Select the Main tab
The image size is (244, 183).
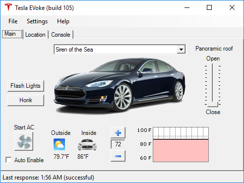pyautogui.click(x=12, y=34)
